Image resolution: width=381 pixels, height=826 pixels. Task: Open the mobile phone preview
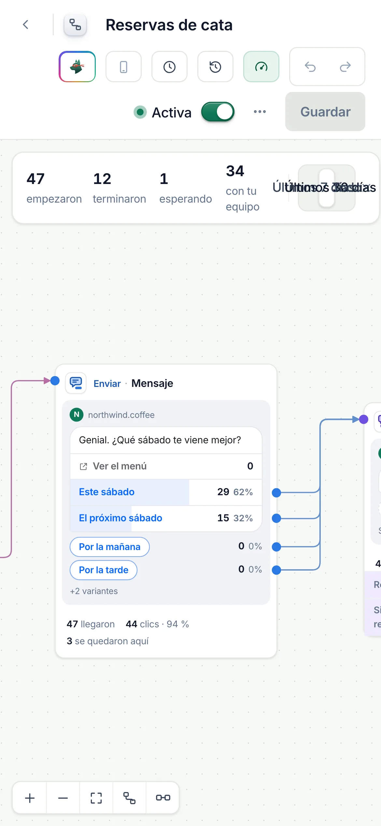coord(123,67)
